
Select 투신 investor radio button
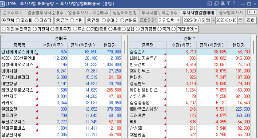pos(75,29)
